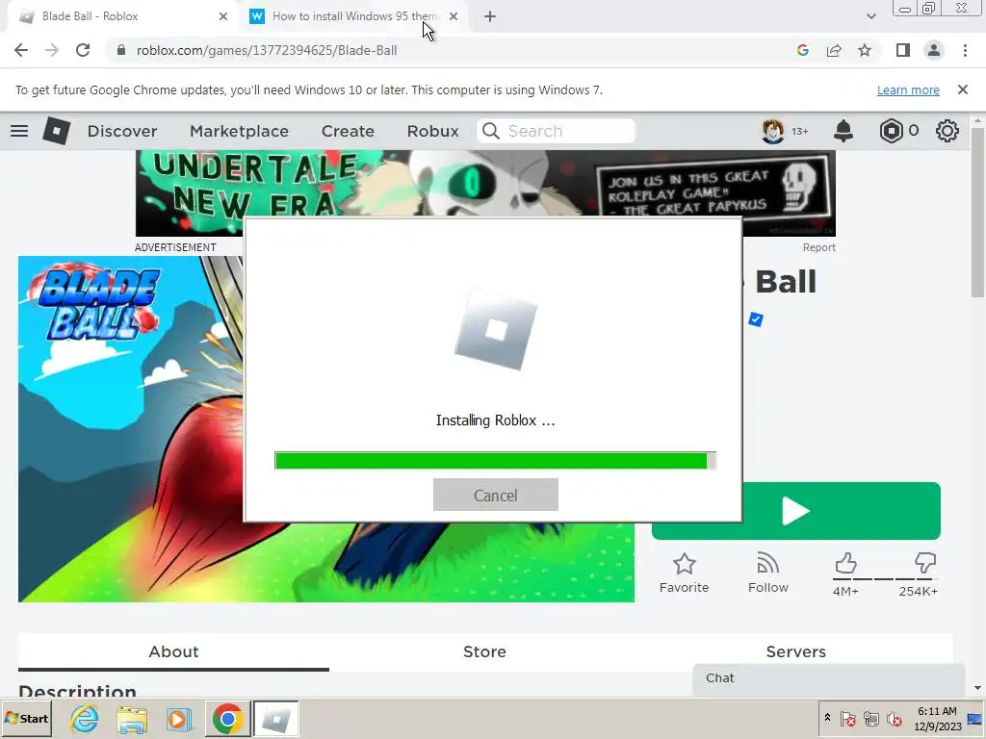Close the Windows 95 theme browser tab
Screen dimensions: 986x739
coord(454,16)
